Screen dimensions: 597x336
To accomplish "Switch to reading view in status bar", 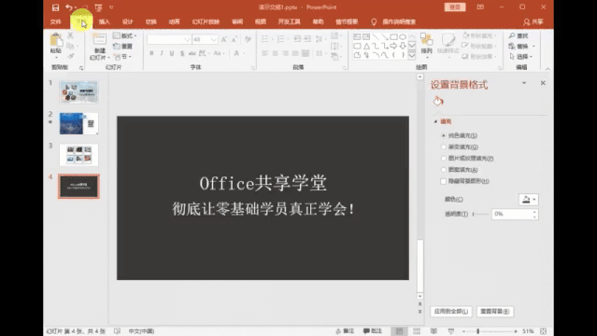I will (434, 331).
